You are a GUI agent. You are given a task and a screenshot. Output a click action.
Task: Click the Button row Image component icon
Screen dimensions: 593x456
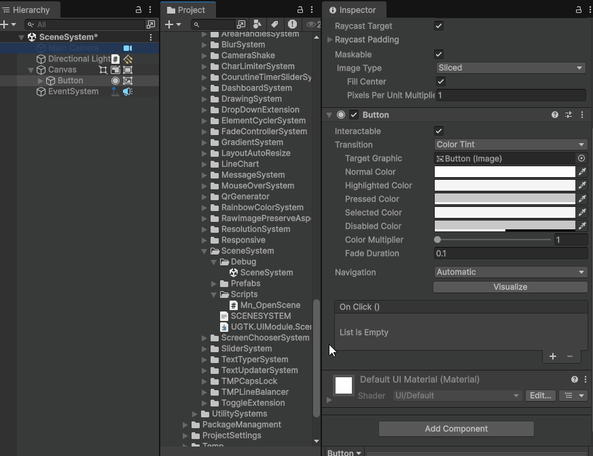coord(128,81)
